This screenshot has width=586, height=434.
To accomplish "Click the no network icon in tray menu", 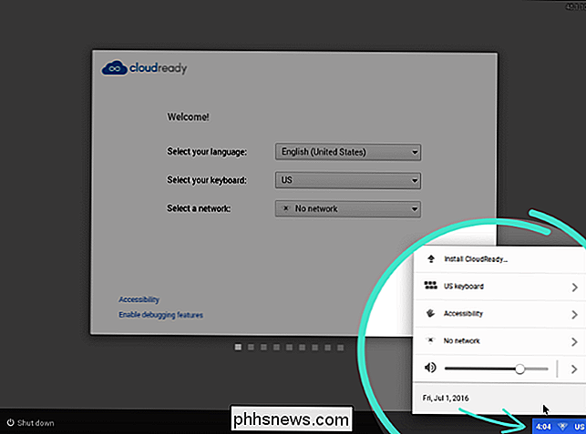I will (430, 340).
